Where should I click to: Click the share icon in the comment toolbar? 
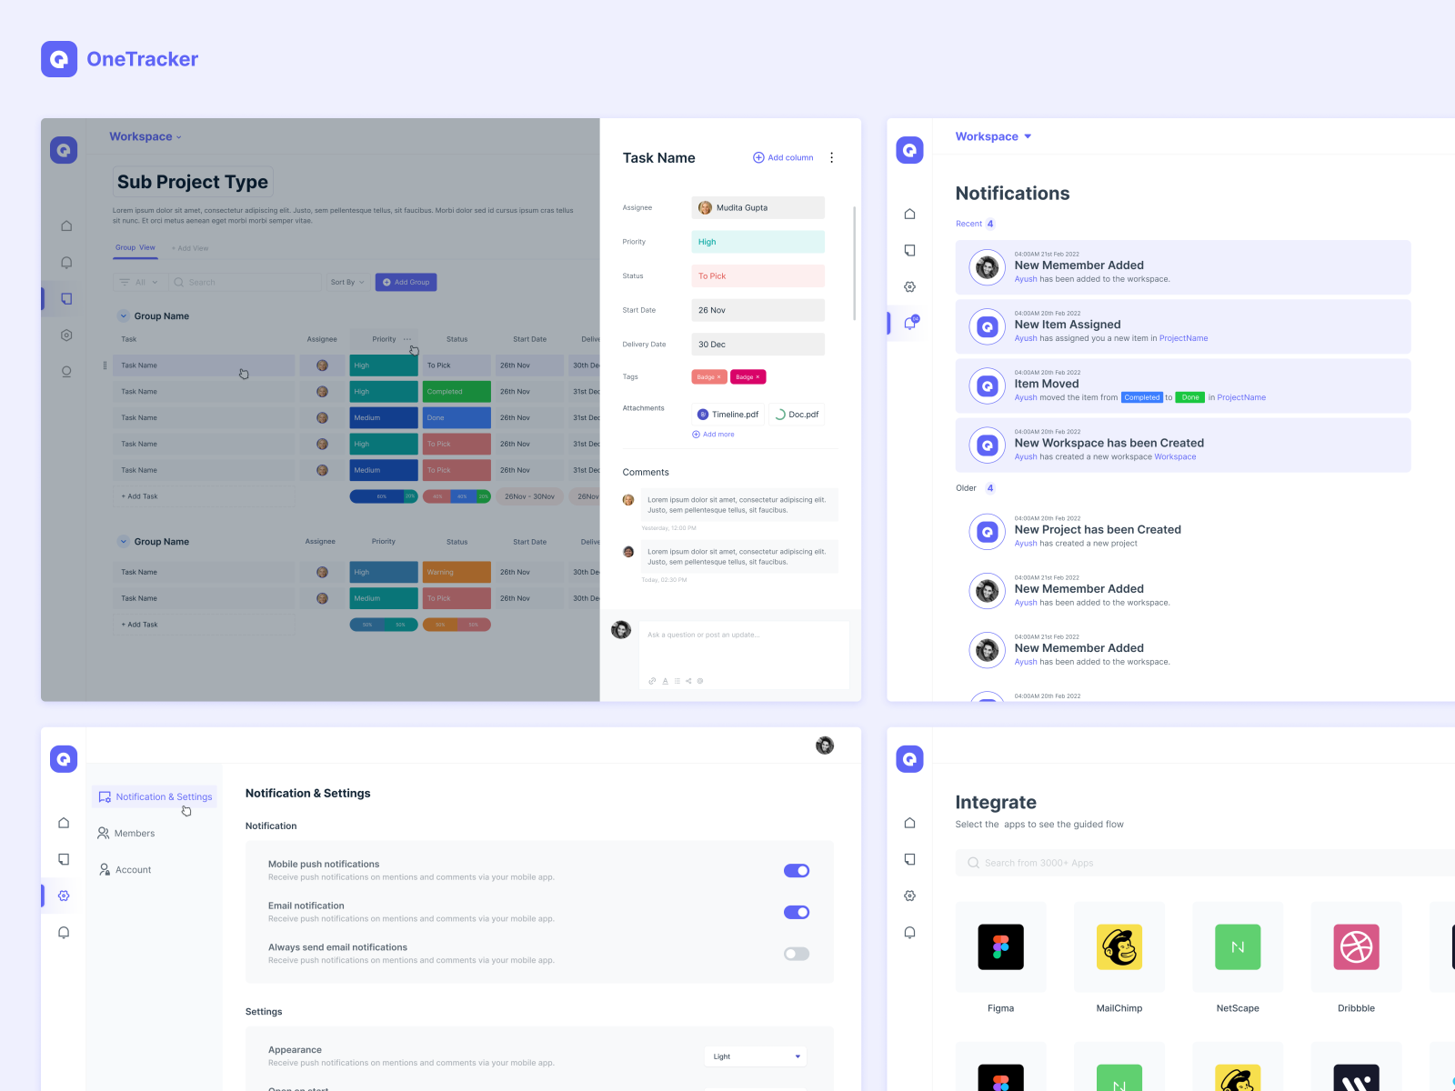click(x=688, y=680)
